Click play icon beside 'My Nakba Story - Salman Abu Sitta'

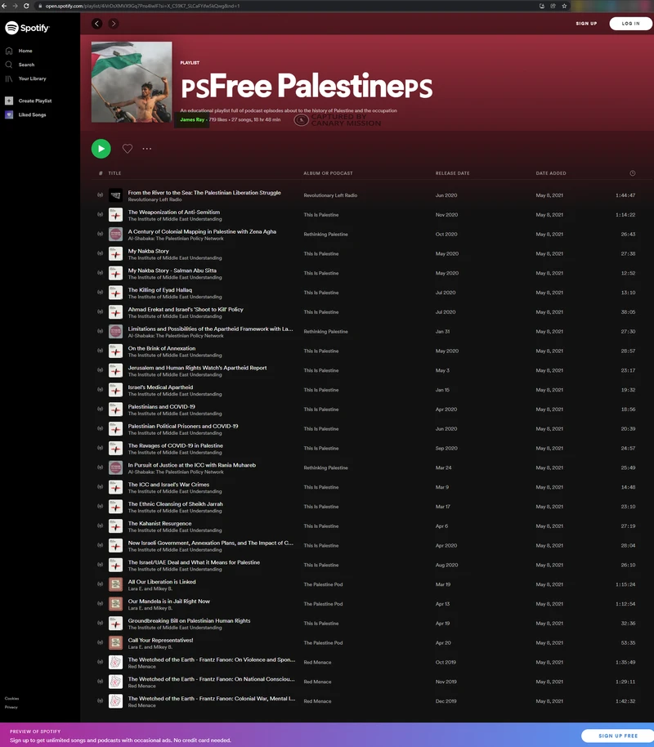[100, 273]
